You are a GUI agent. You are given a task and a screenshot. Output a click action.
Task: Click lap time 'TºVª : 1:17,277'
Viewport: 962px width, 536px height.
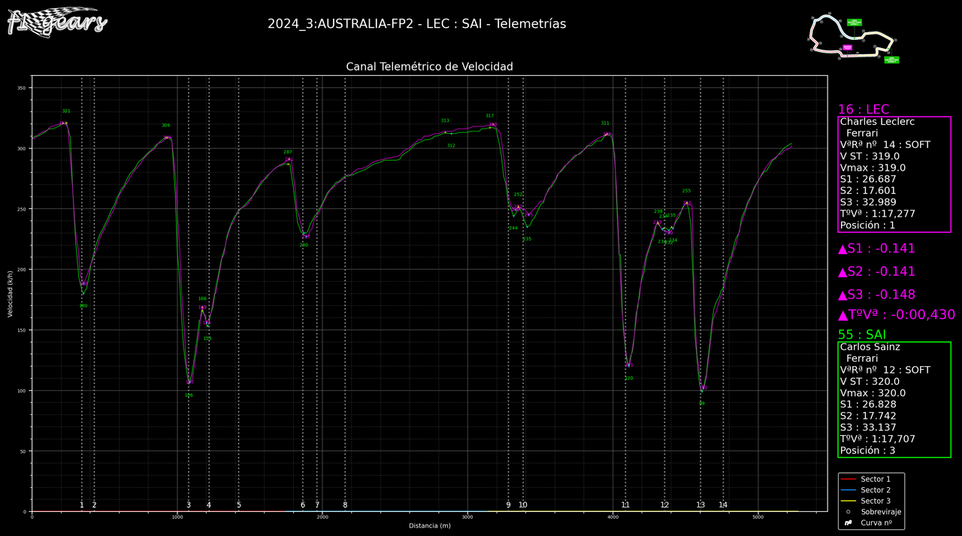click(x=878, y=214)
